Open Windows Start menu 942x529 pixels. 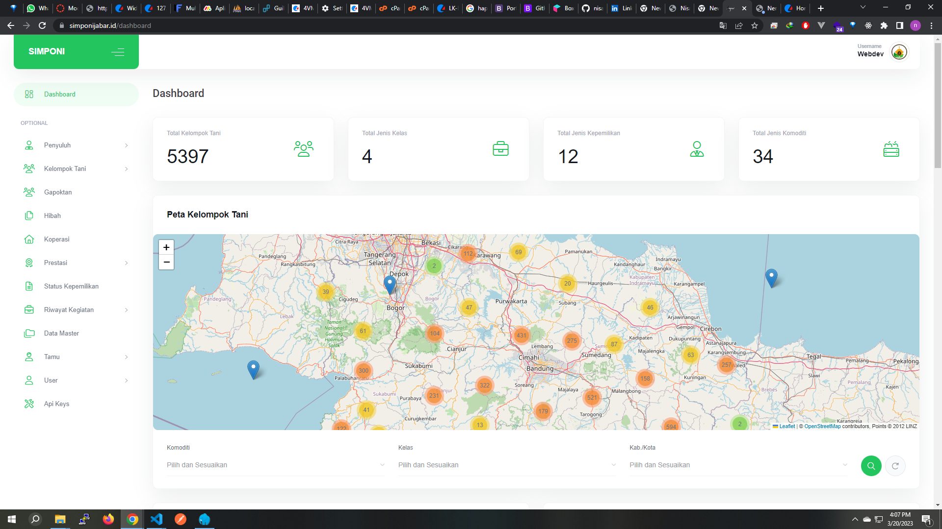(12, 519)
